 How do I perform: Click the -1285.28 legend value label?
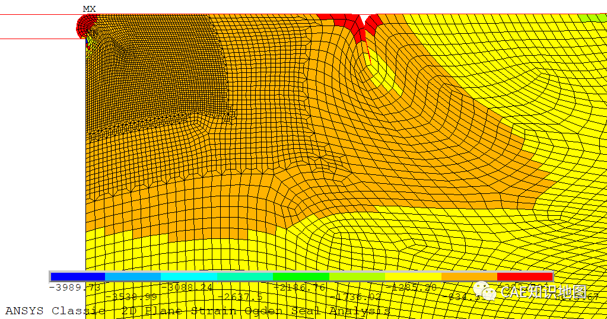coord(411,288)
